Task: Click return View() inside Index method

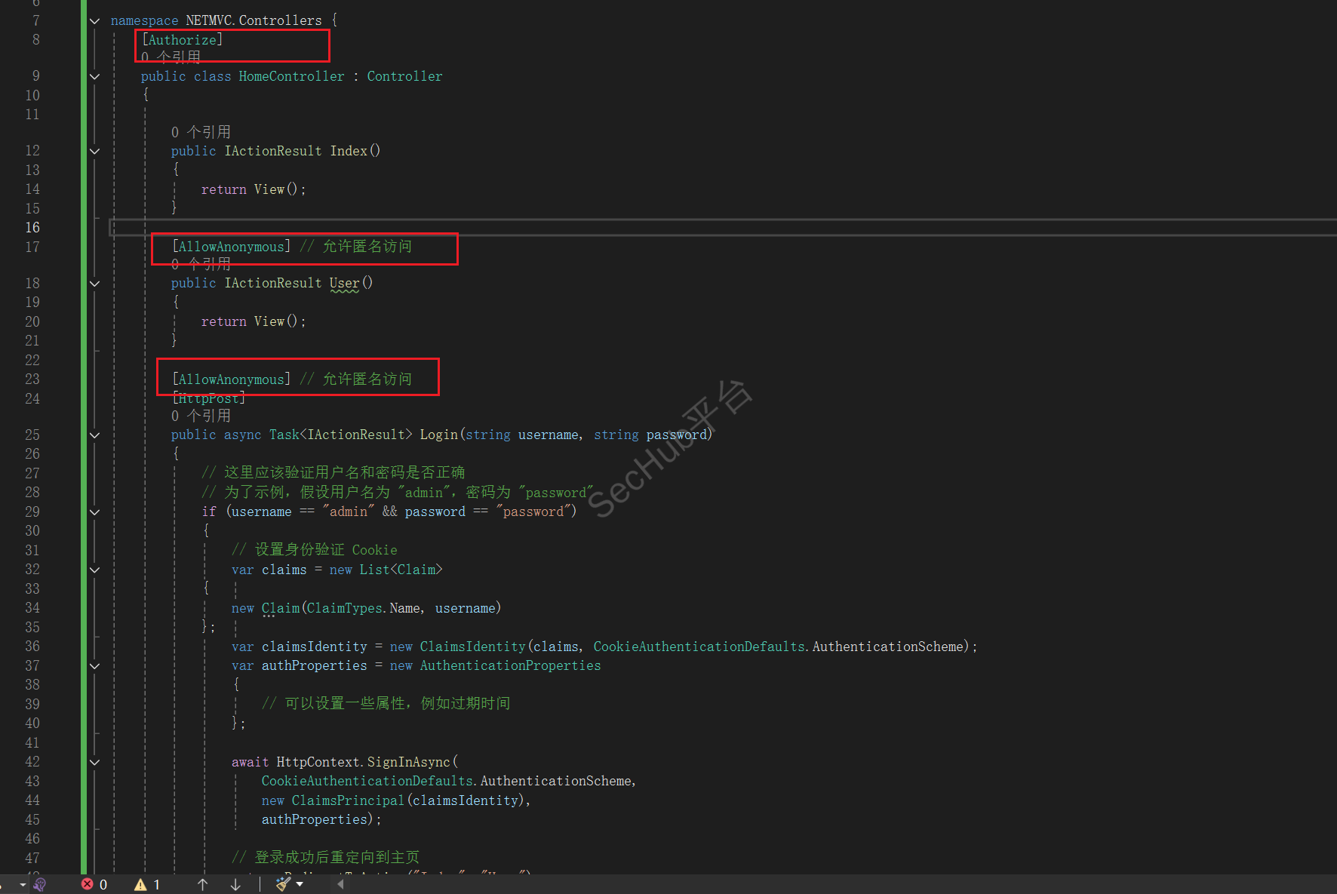Action: (254, 189)
